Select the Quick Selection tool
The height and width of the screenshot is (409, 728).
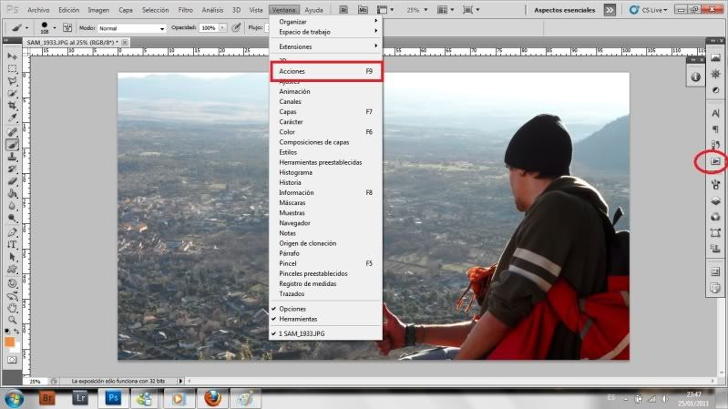click(12, 93)
